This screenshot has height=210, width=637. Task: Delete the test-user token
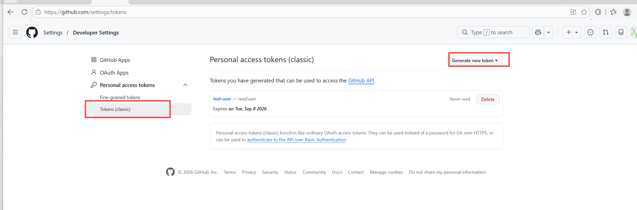coord(488,99)
